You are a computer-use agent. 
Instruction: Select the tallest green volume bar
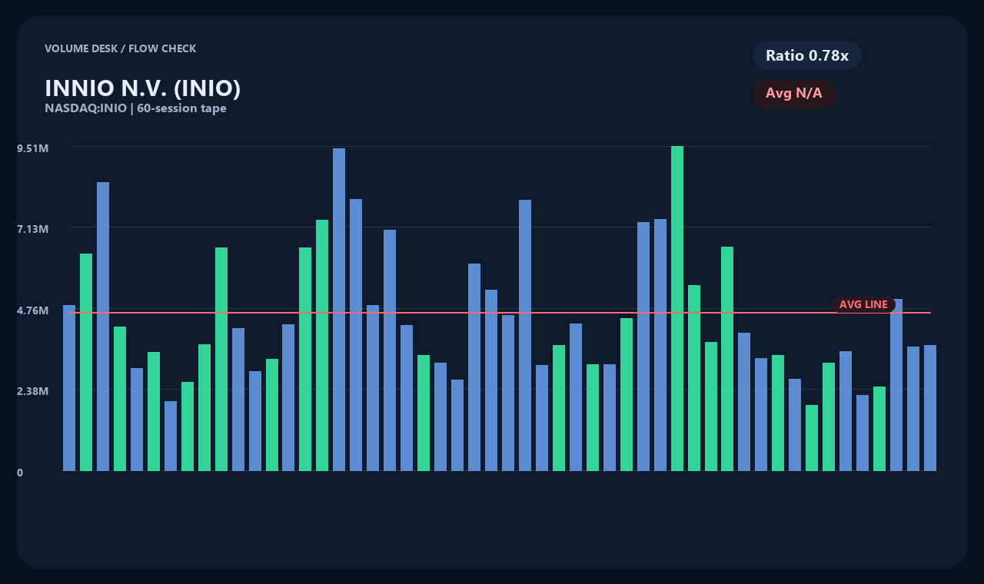677,308
